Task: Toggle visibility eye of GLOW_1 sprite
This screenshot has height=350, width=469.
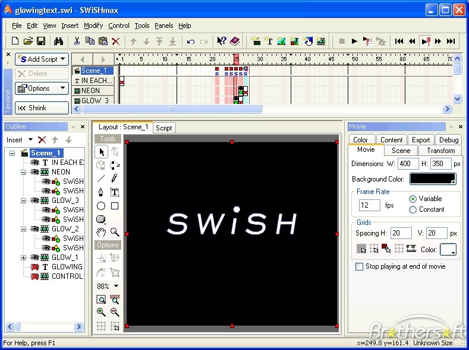Action: click(34, 257)
